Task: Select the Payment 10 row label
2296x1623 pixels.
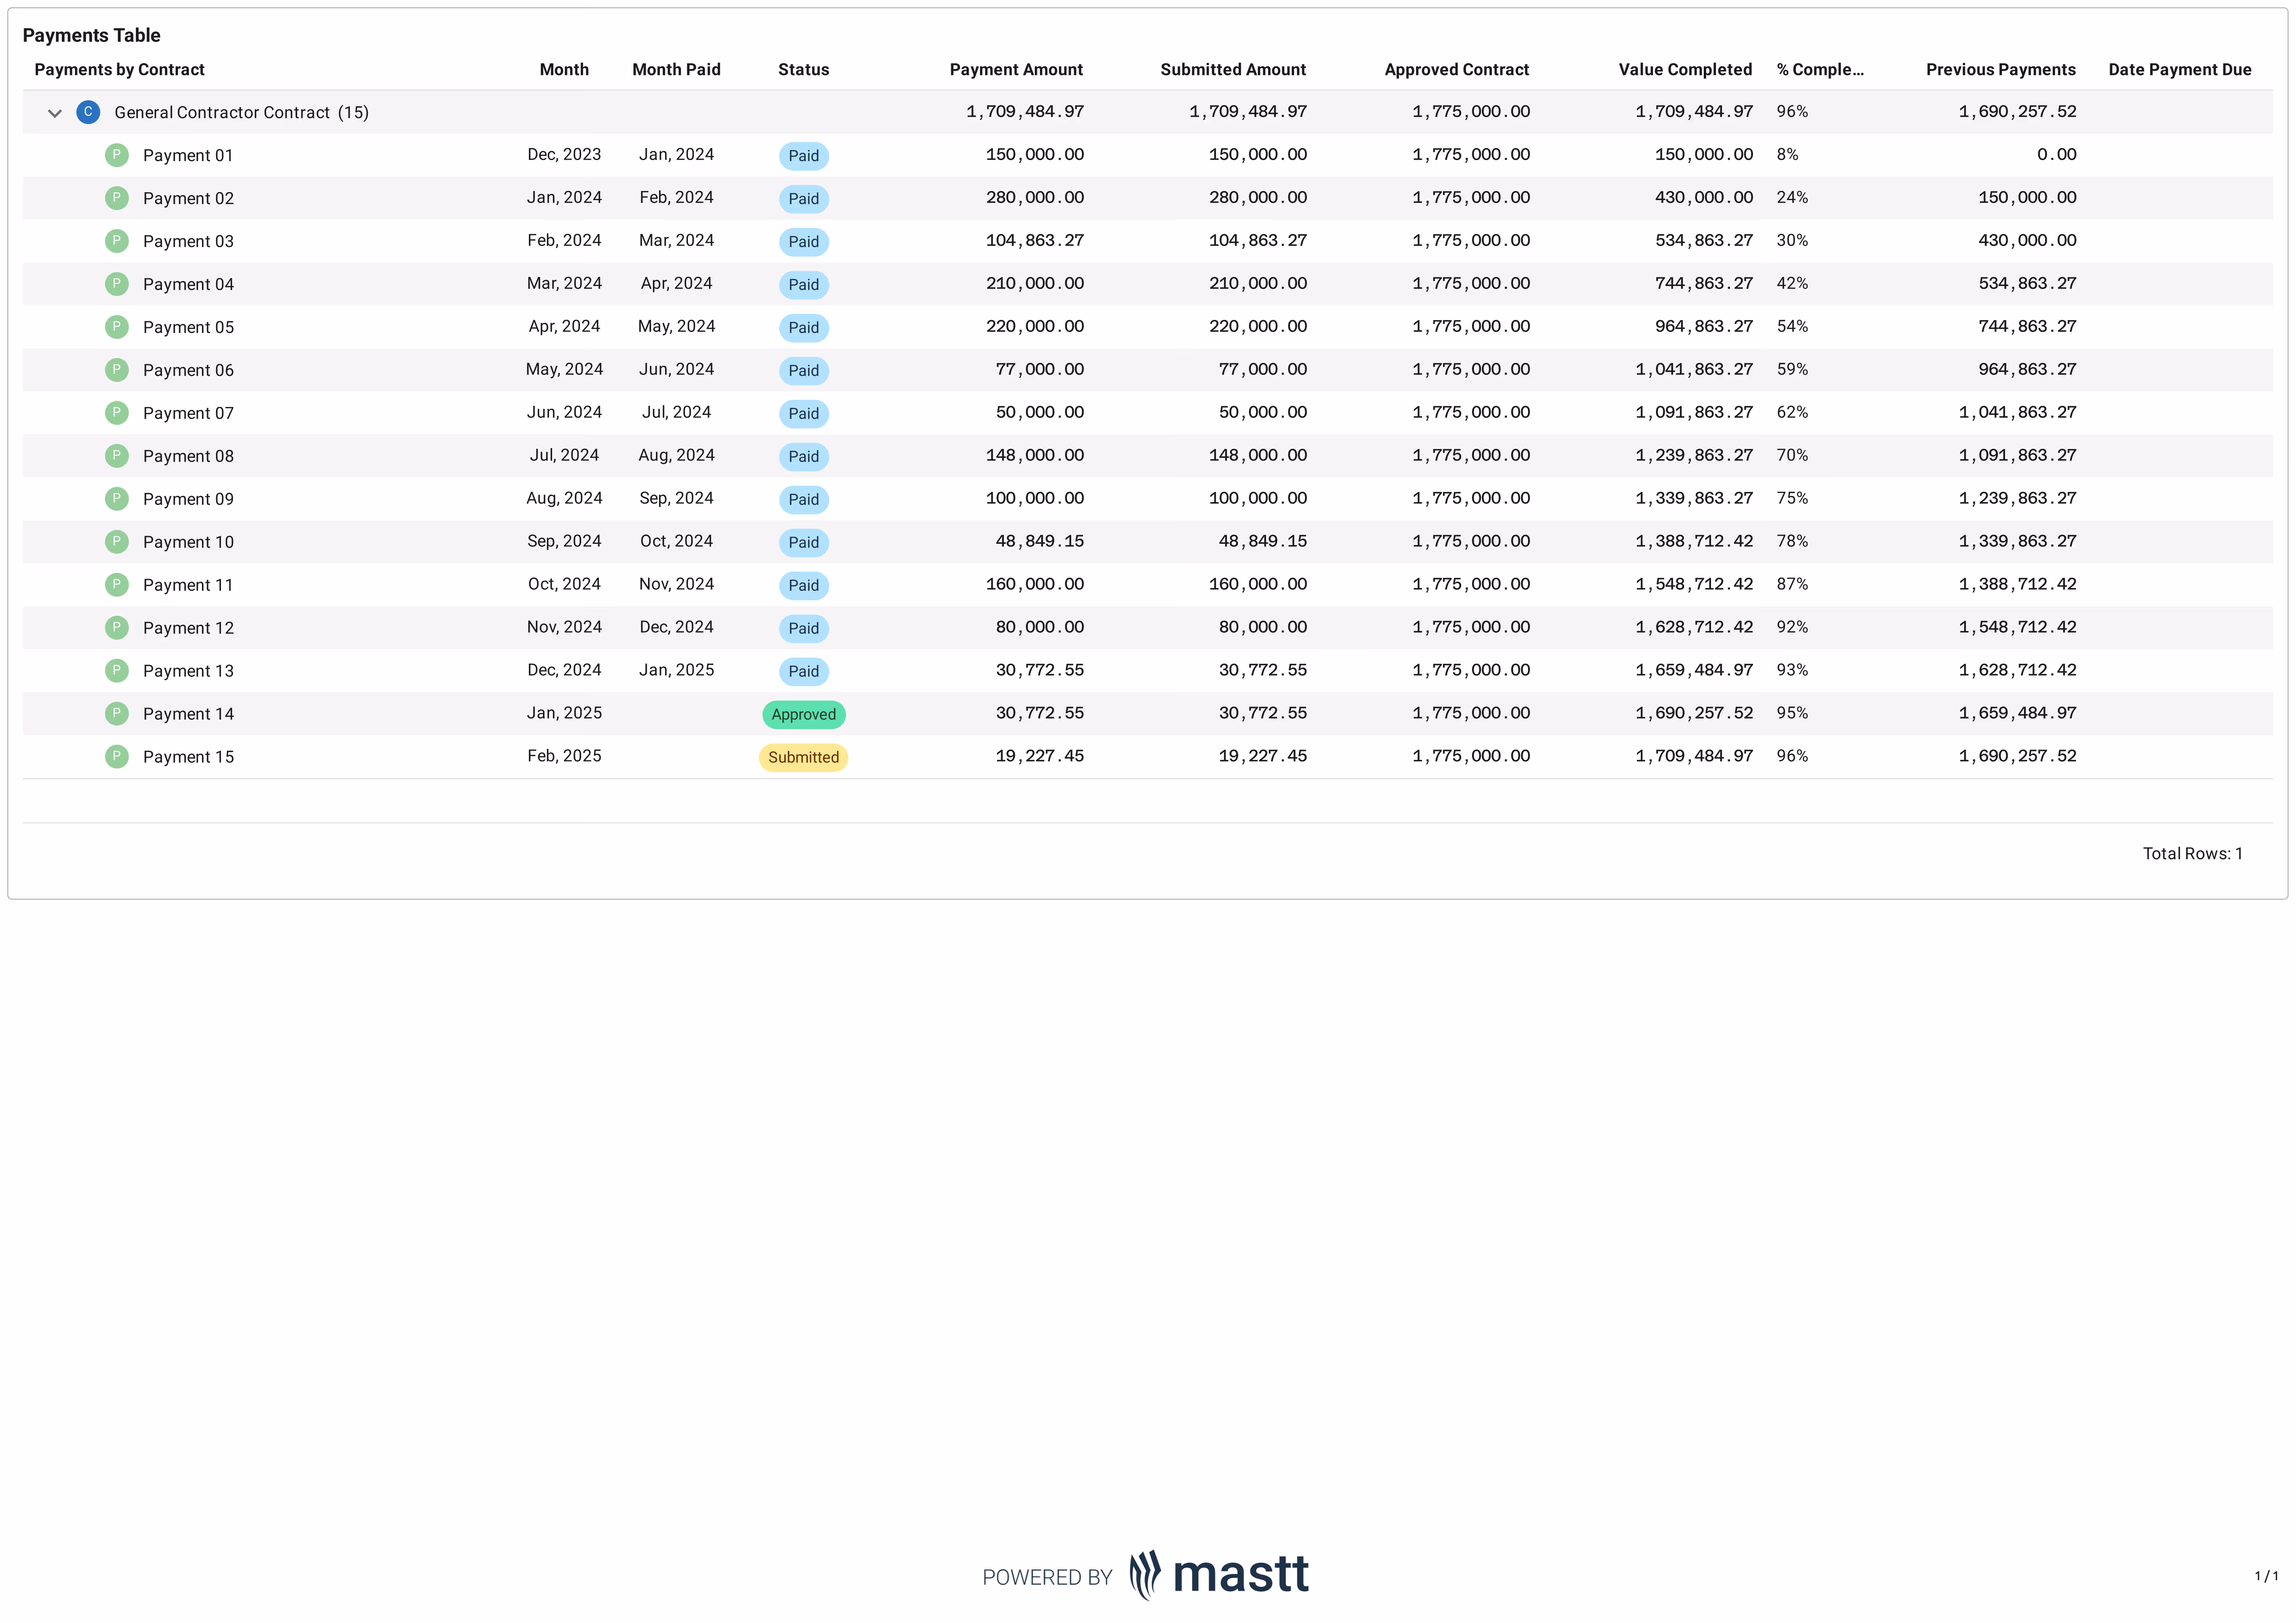Action: point(188,542)
